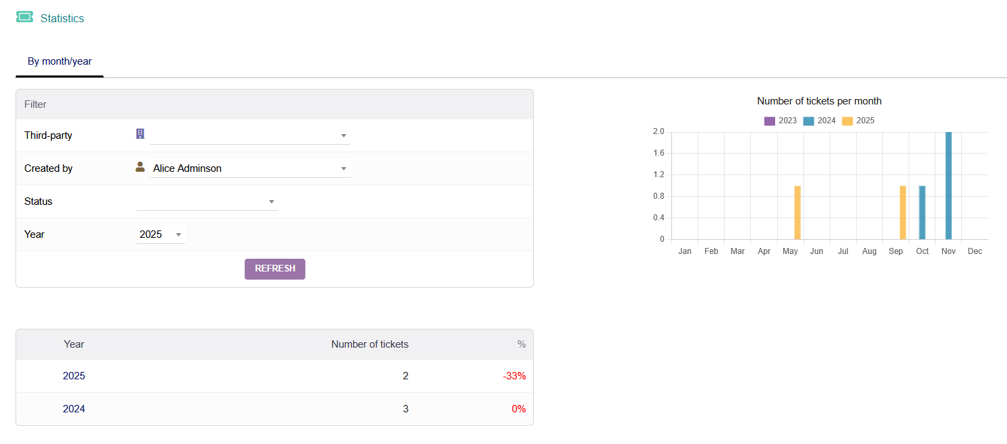The image size is (1007, 444).
Task: Open the Year 2025 dropdown
Action: [160, 234]
